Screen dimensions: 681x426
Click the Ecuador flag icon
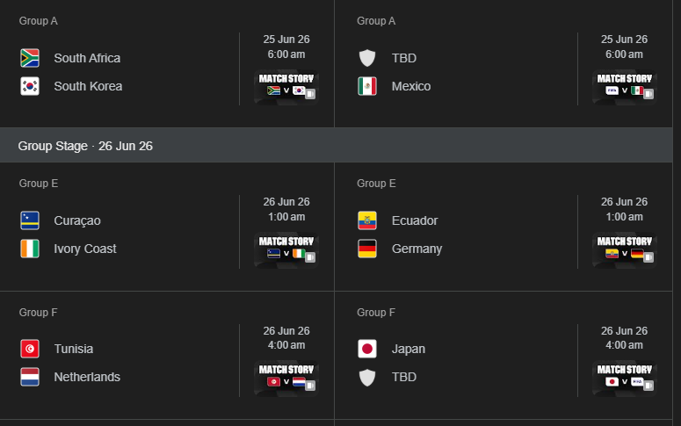click(x=367, y=220)
